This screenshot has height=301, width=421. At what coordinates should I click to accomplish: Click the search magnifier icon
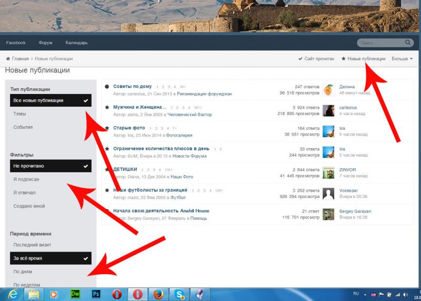(408, 43)
